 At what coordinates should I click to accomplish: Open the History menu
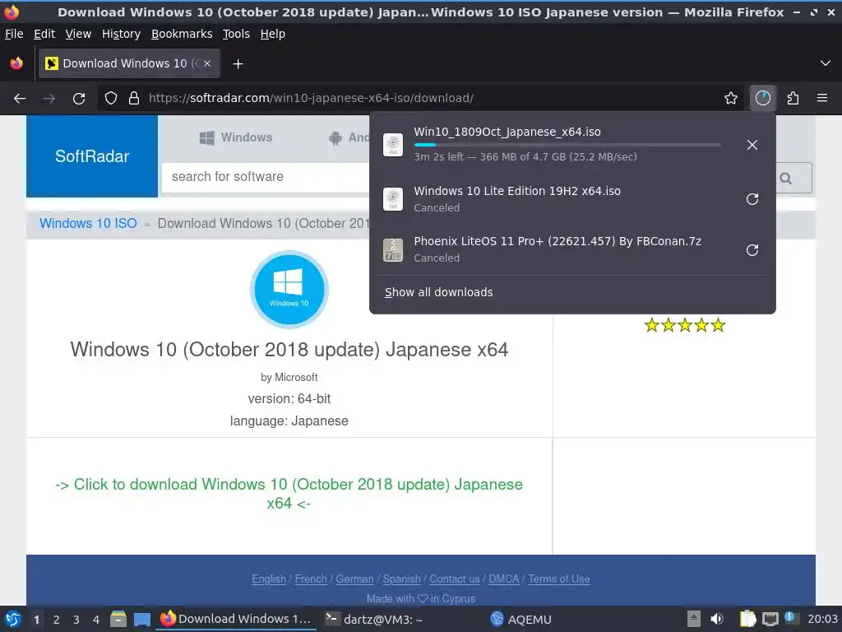tap(122, 34)
